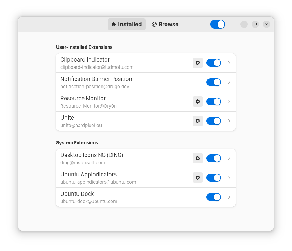
Task: Click the puzzle-piece icon on the Installed tab
Action: 113,24
